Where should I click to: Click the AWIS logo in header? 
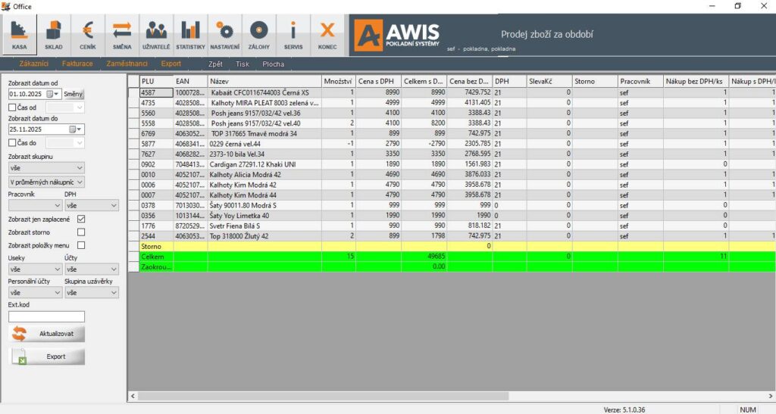click(397, 35)
